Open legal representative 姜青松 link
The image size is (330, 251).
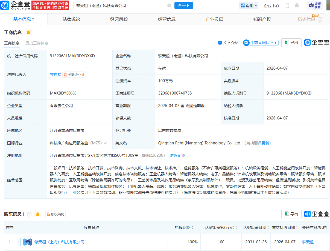(x=56, y=75)
